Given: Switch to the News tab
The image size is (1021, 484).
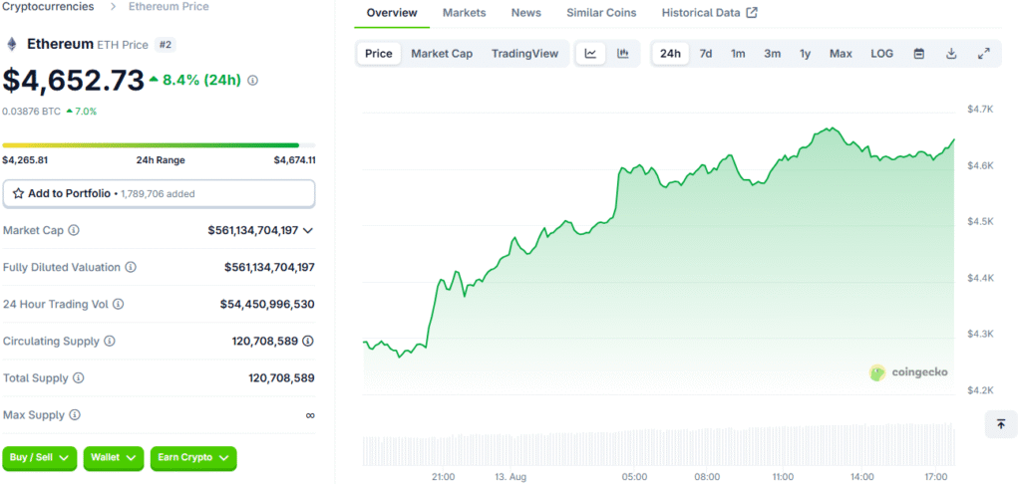Looking at the screenshot, I should [526, 12].
